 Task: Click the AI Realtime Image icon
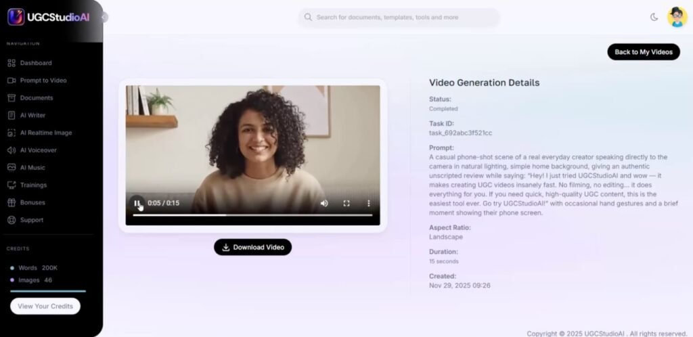[x=12, y=133]
